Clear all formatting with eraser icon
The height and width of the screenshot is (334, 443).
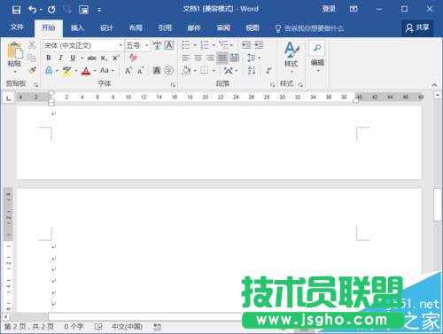[x=133, y=58]
